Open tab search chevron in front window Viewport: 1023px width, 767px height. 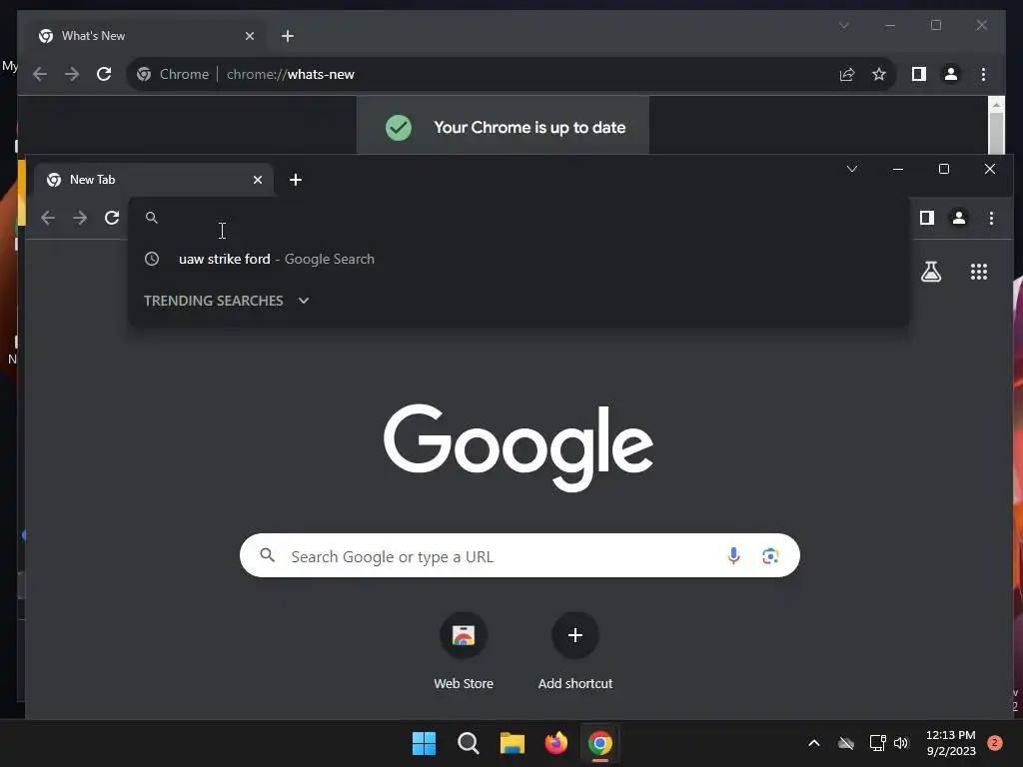(851, 169)
